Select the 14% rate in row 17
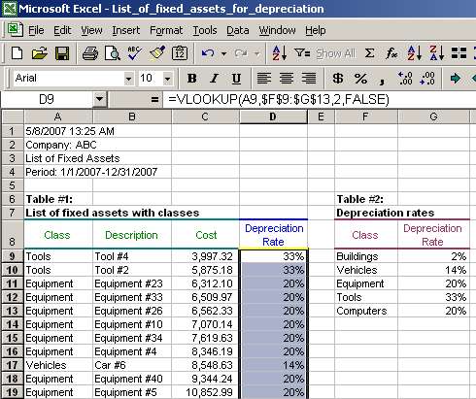The image size is (476, 399). pyautogui.click(x=273, y=365)
